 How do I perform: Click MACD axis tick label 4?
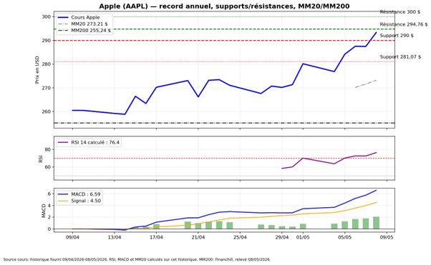click(49, 206)
